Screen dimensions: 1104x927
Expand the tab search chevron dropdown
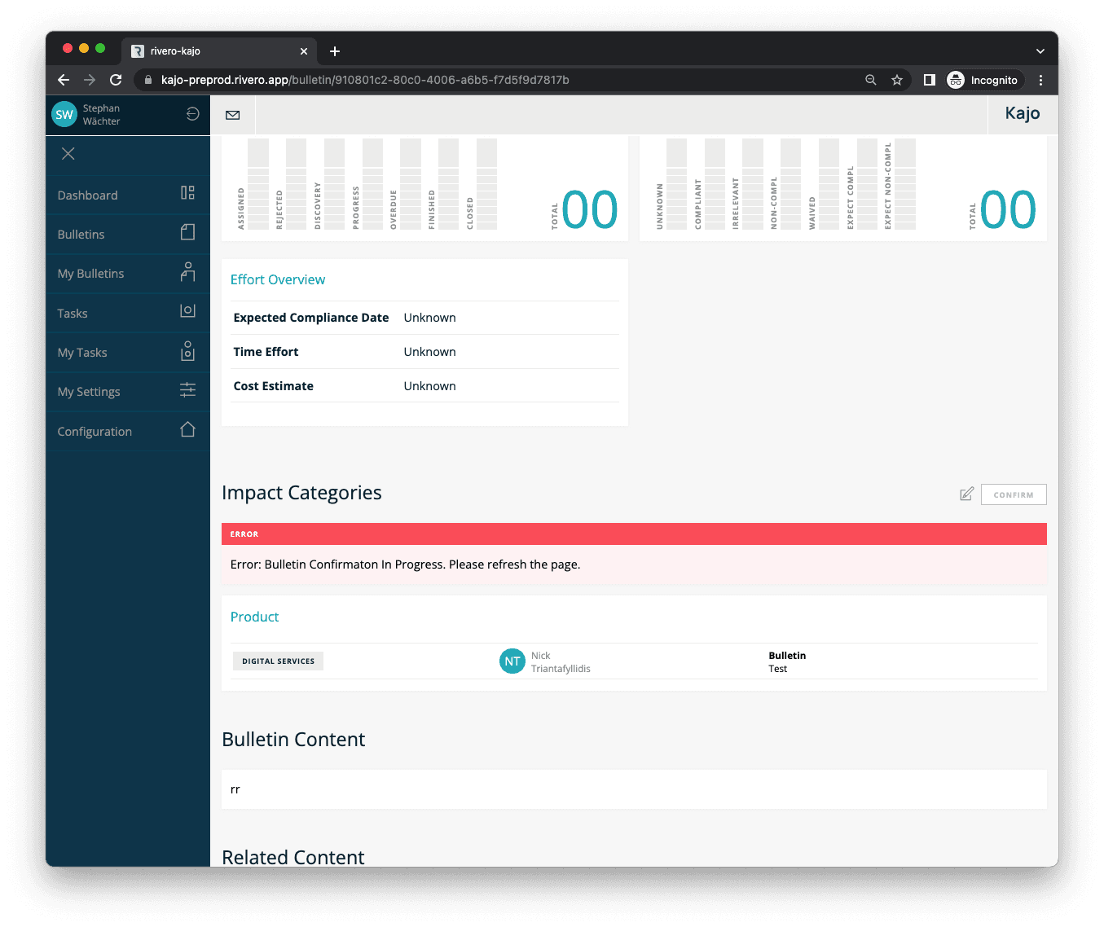tap(1040, 51)
